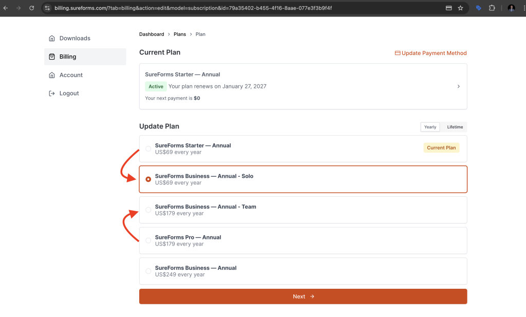Expand current plan details via the chevron arrow
This screenshot has width=526, height=317.
click(x=459, y=86)
